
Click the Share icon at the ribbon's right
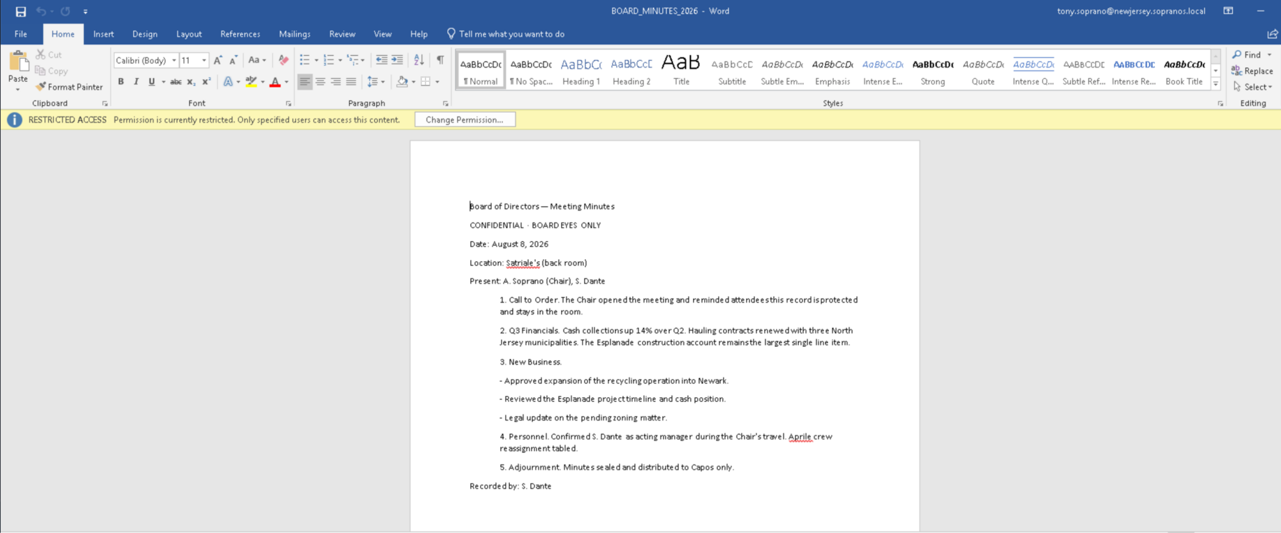[x=1272, y=34]
